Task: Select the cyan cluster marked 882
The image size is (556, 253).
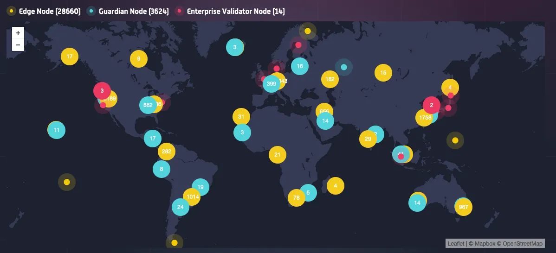Action: coord(148,105)
